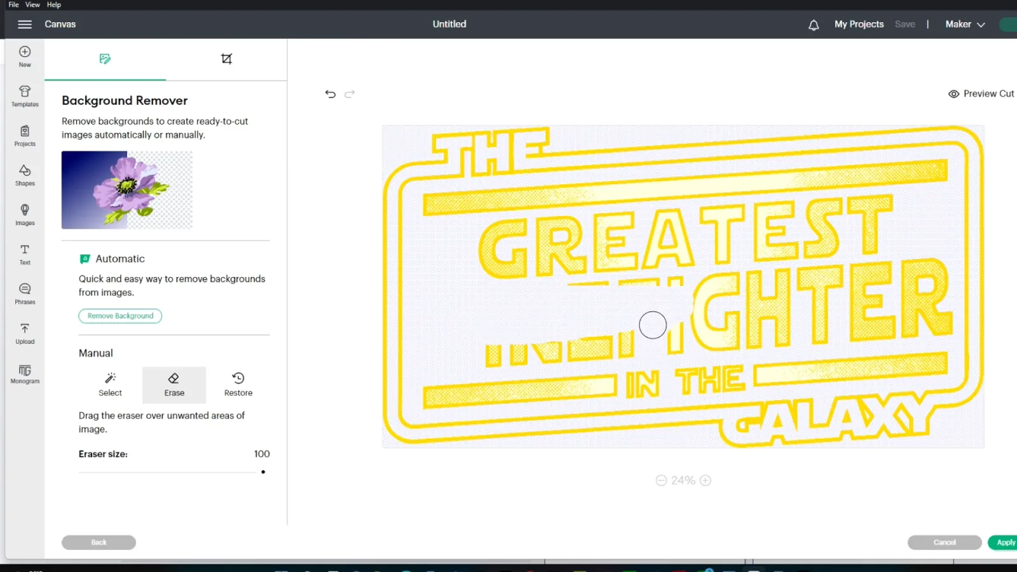
Task: Choose the Restore tool
Action: coord(238,385)
